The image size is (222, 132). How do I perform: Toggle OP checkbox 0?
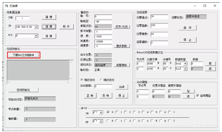tap(108, 121)
